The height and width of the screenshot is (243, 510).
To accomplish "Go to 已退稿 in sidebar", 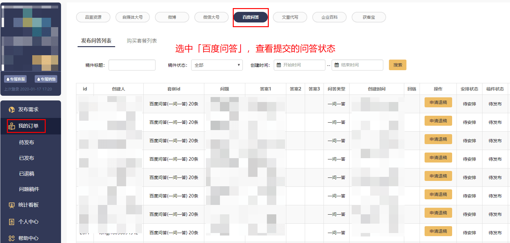I will coord(27,174).
